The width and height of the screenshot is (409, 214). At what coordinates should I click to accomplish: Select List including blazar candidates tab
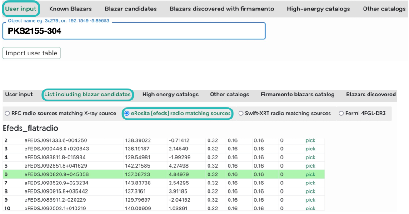pyautogui.click(x=88, y=95)
